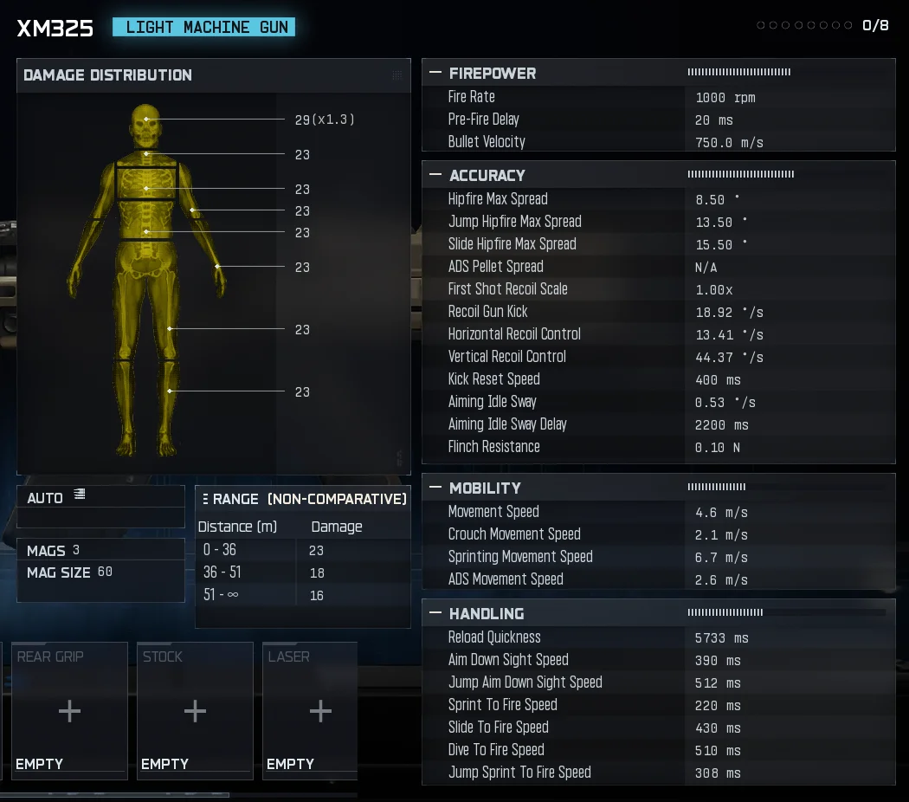
Task: Click the plus icon in Laser slot
Action: pos(320,711)
